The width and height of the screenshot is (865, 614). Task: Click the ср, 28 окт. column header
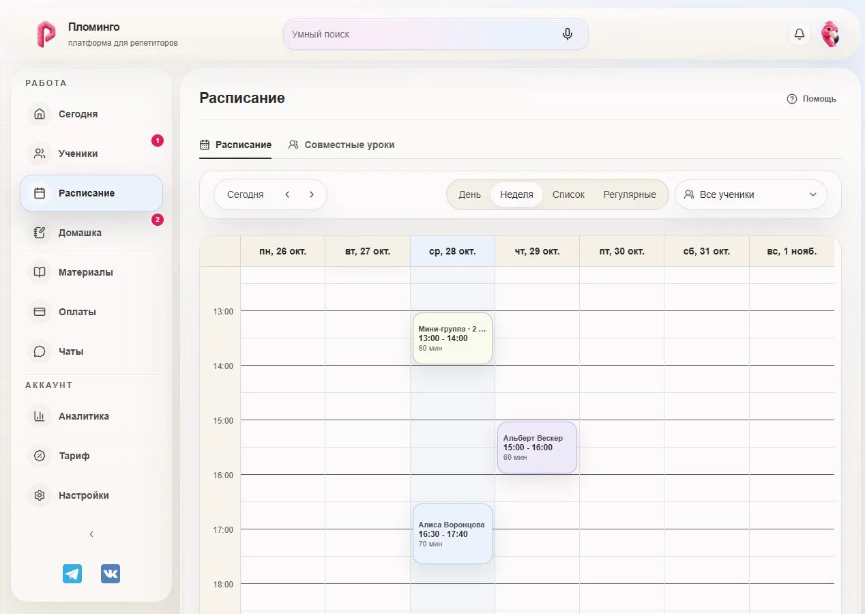[452, 251]
